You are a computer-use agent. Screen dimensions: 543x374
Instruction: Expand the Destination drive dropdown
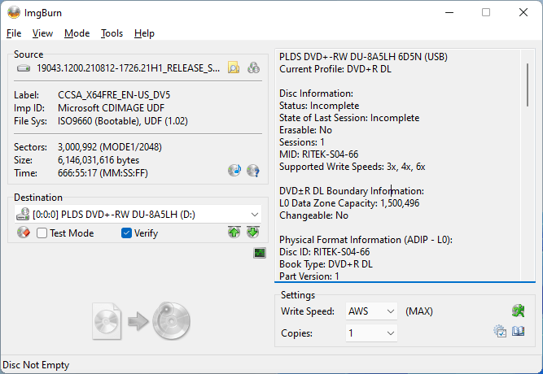click(x=255, y=214)
